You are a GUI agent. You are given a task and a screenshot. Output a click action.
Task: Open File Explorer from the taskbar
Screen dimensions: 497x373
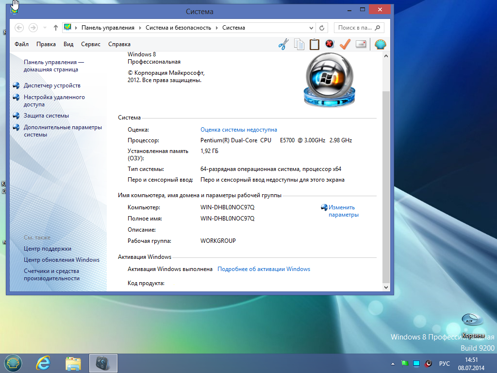pos(73,363)
